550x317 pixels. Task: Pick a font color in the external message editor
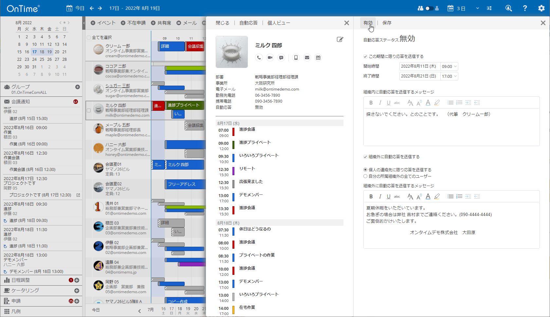tap(428, 196)
